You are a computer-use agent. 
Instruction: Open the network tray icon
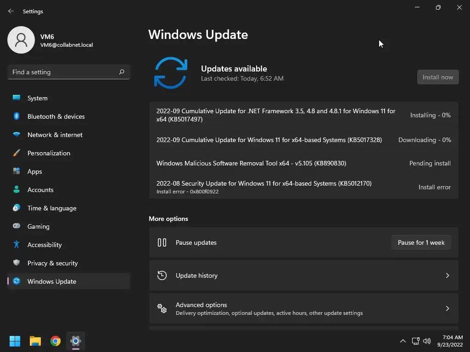click(x=415, y=341)
